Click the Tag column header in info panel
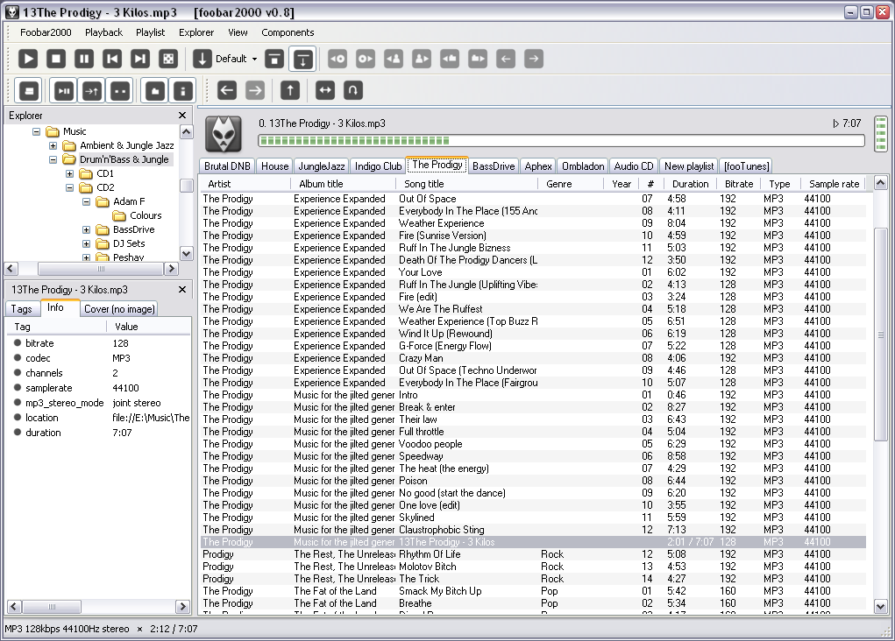The width and height of the screenshot is (895, 641). pyautogui.click(x=56, y=327)
